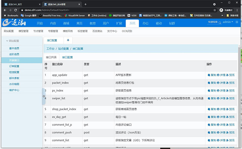This screenshot has width=242, height=149.
Task: Open 模型管理 in the sub navigation
Action: pyautogui.click(x=23, y=31)
